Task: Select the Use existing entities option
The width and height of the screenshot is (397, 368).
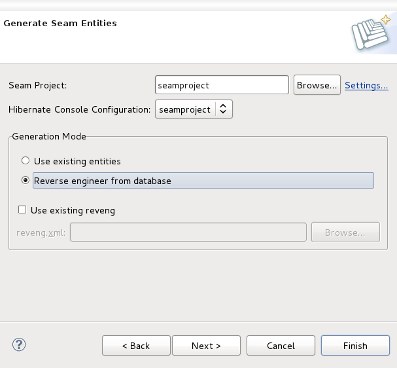Action: [26, 161]
